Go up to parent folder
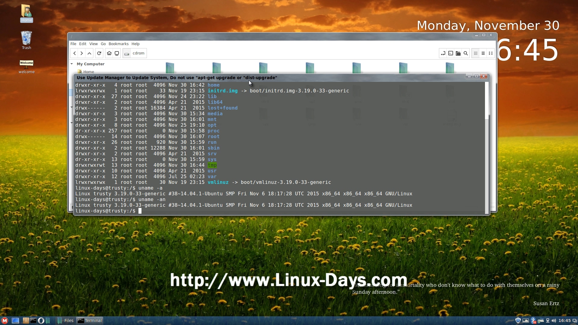 [89, 53]
